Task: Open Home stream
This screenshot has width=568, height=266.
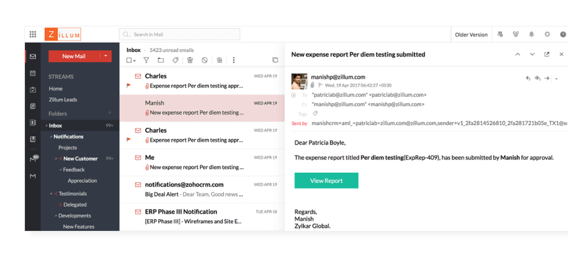Action: (56, 89)
